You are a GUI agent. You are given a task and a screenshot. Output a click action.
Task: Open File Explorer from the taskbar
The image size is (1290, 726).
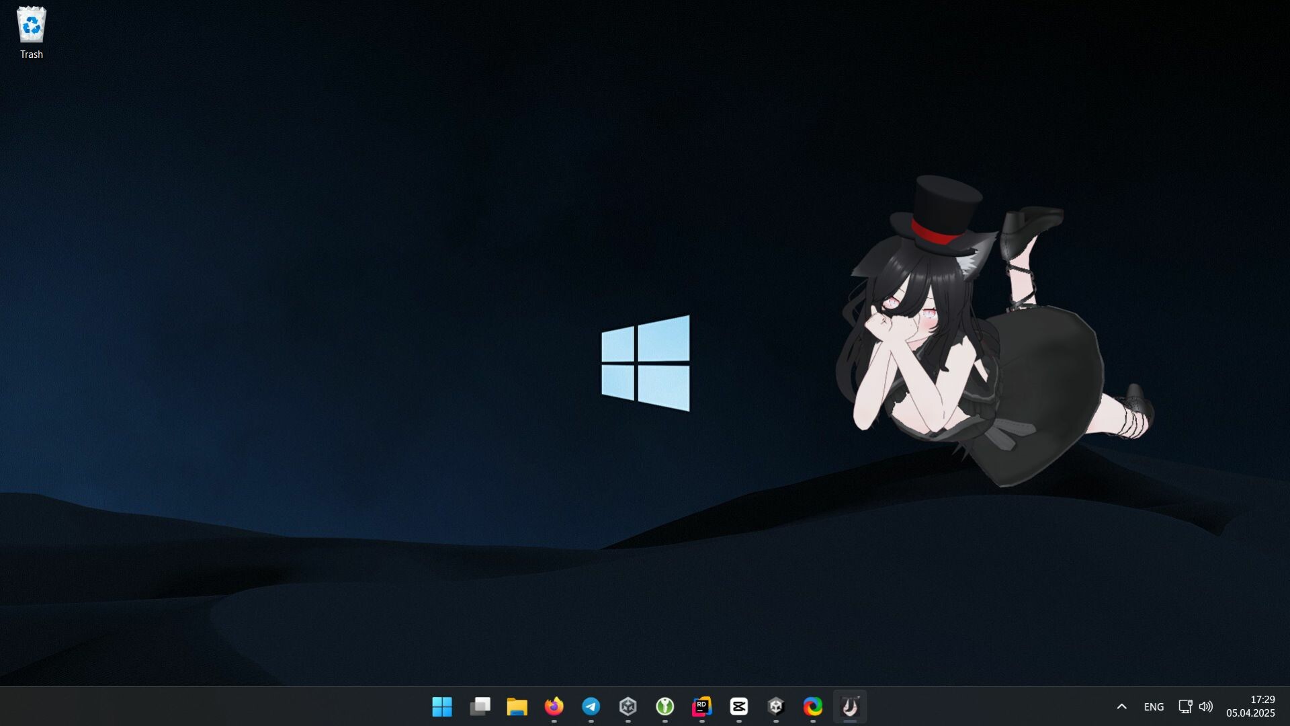pyautogui.click(x=517, y=707)
